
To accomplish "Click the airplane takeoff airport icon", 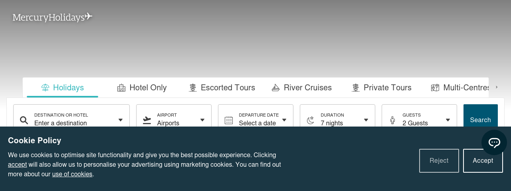I will pos(147,120).
